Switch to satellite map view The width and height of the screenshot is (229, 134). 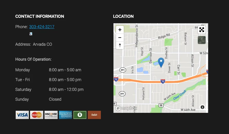[202, 40]
